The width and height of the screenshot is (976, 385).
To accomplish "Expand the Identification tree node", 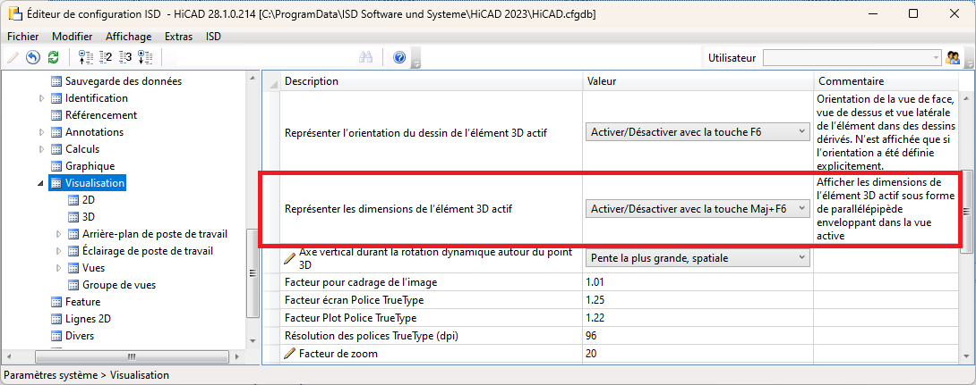I will 42,98.
